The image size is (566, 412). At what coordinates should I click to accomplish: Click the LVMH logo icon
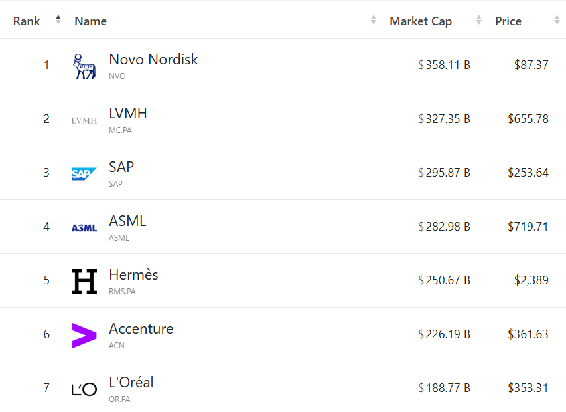click(x=84, y=120)
